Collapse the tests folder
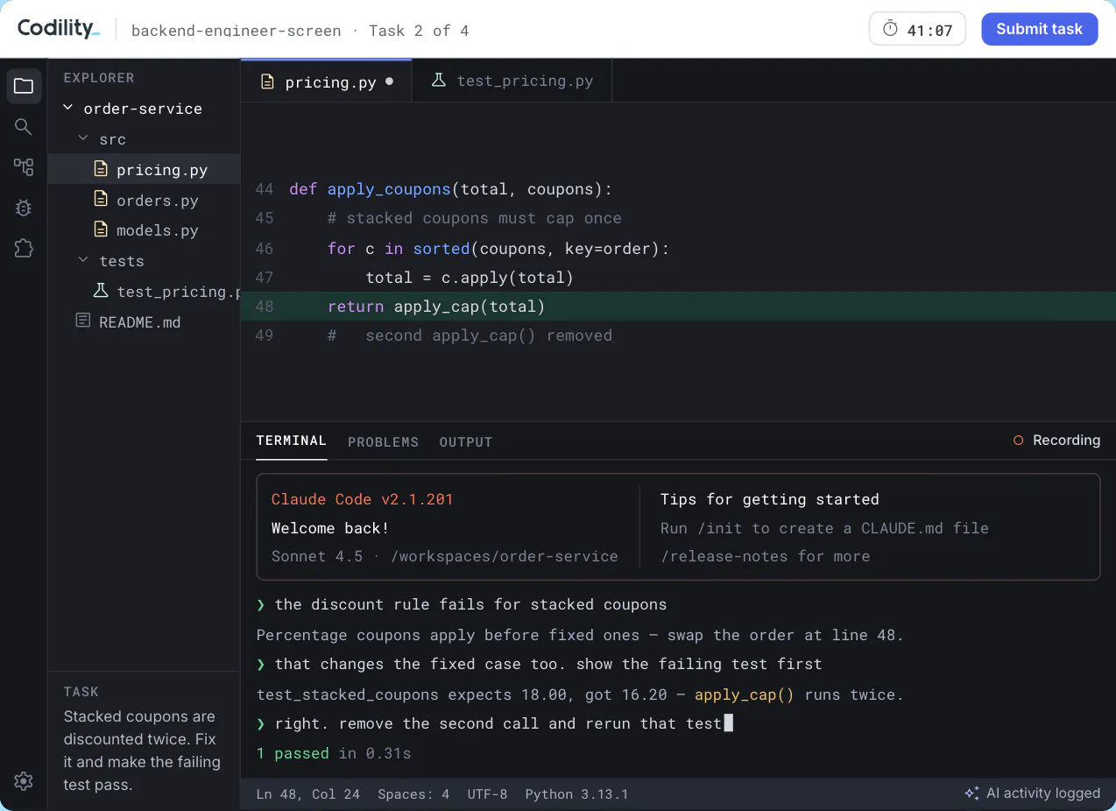 [x=83, y=260]
